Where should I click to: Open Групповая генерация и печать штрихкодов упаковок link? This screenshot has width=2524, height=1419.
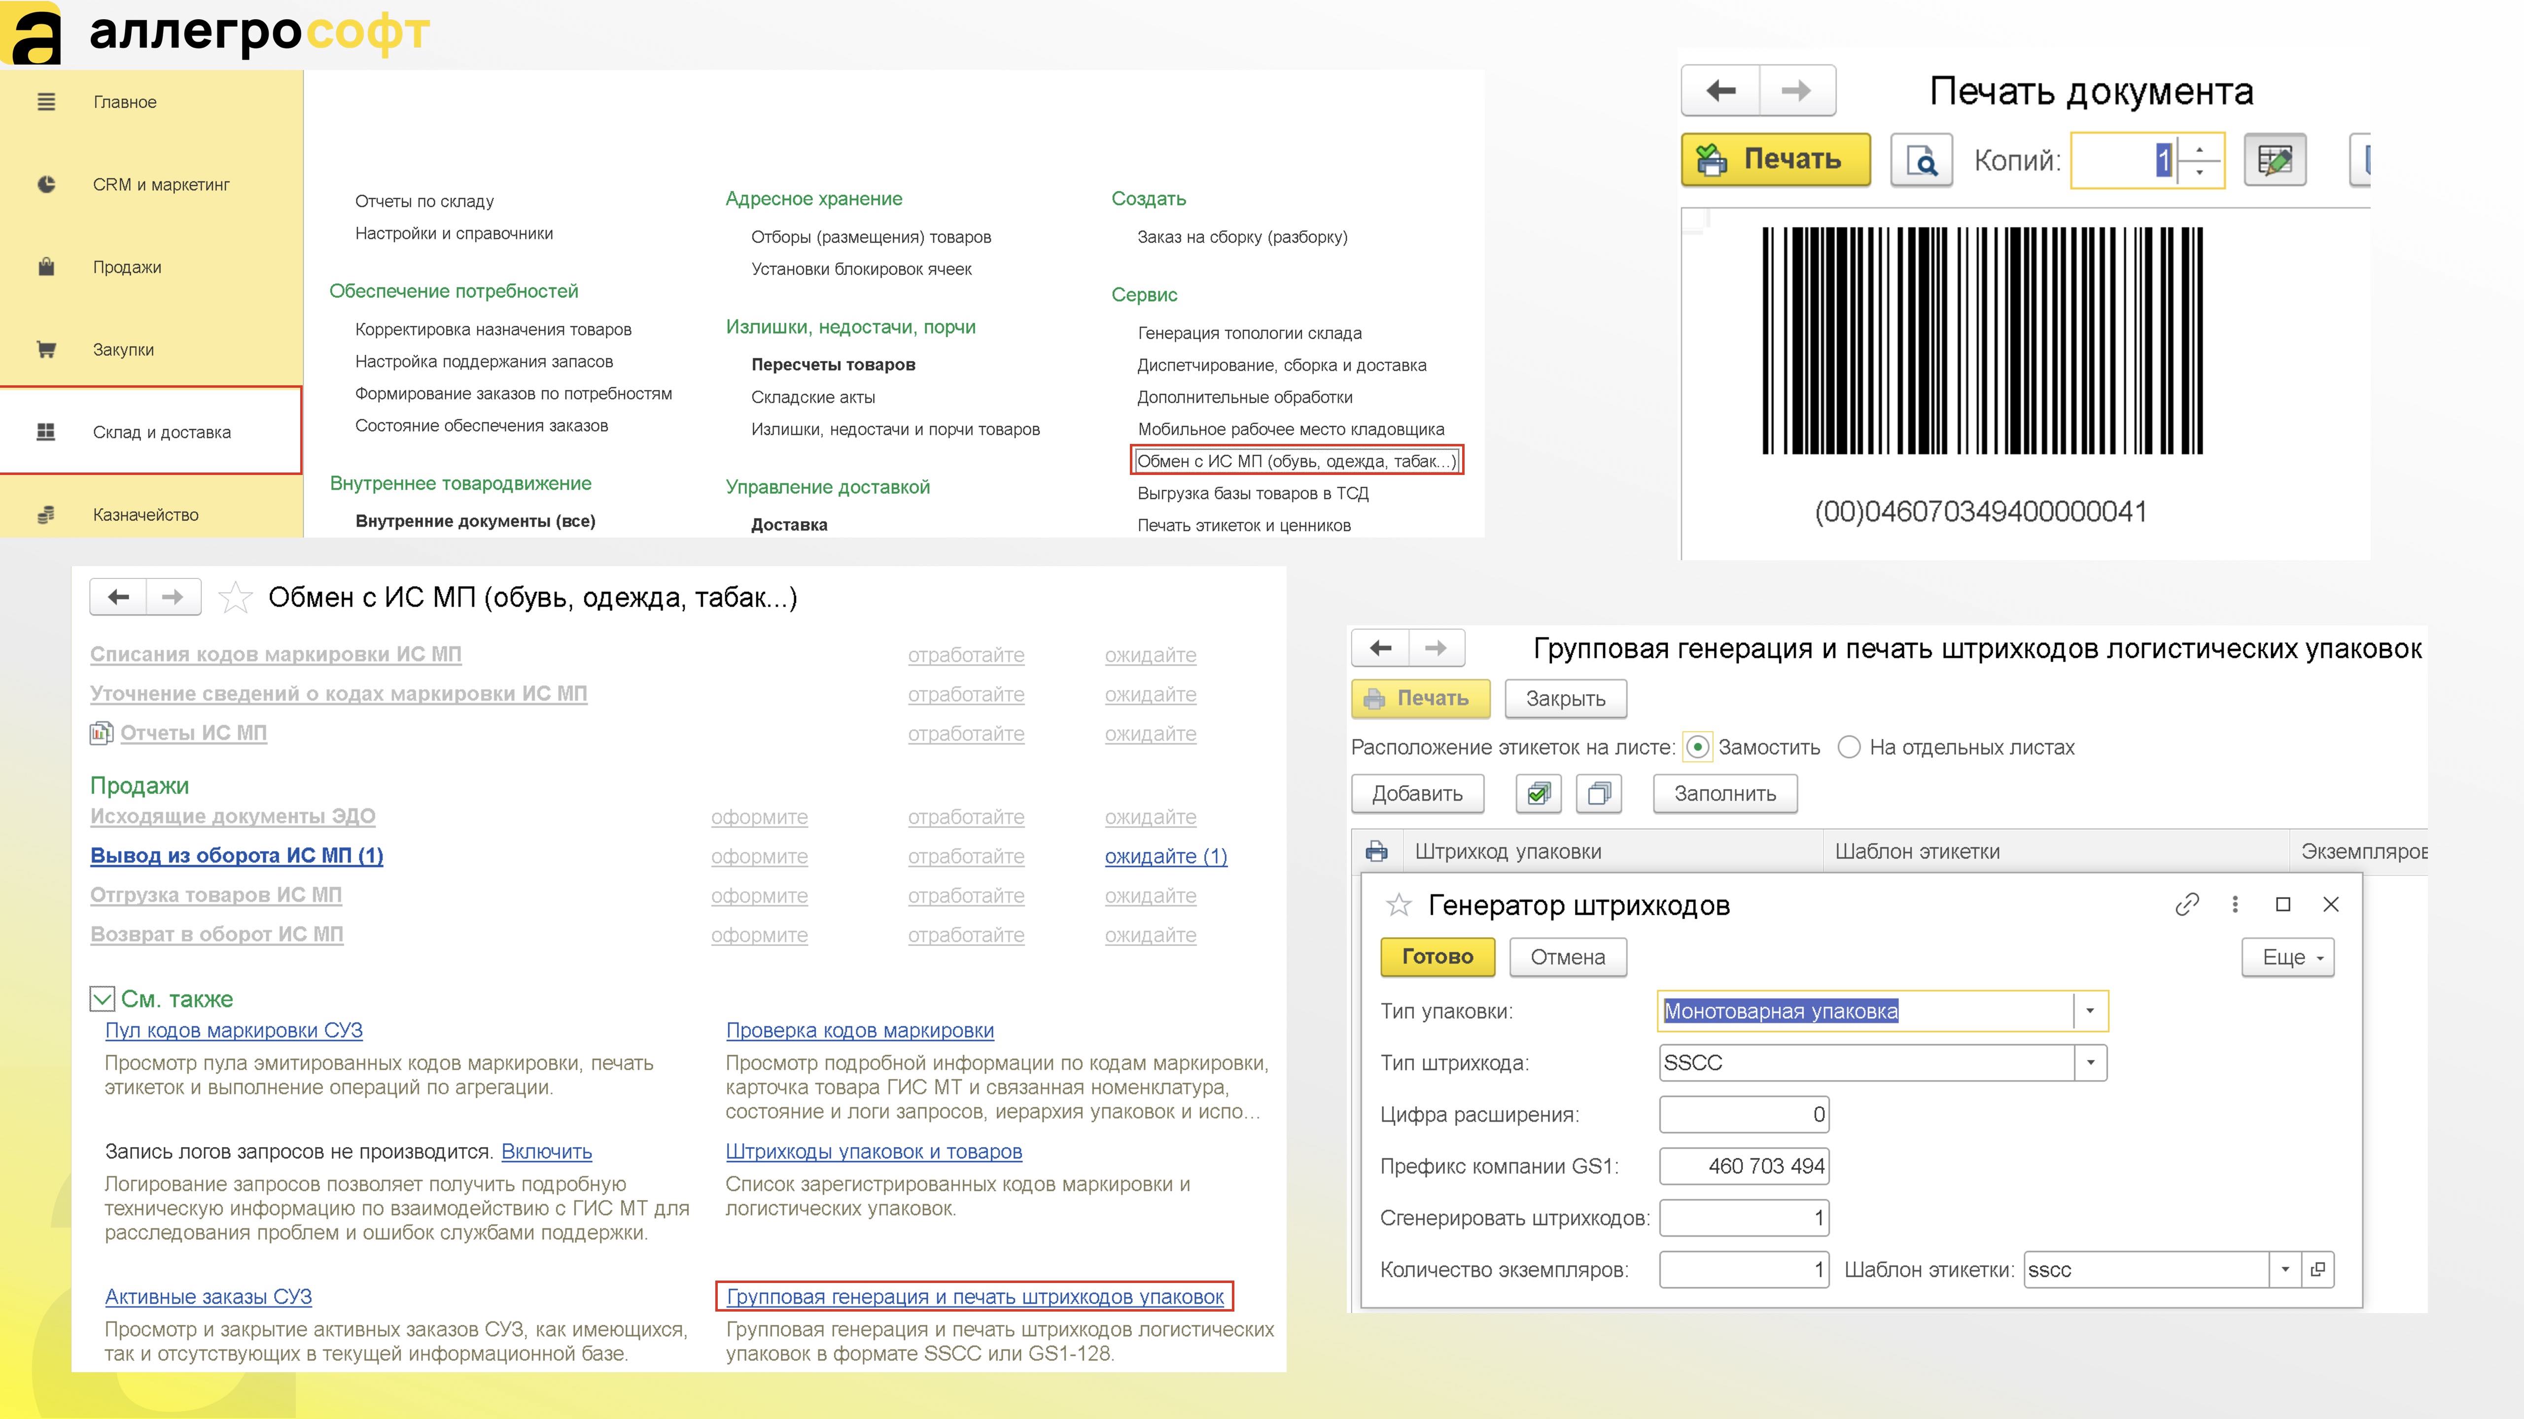coord(975,1297)
